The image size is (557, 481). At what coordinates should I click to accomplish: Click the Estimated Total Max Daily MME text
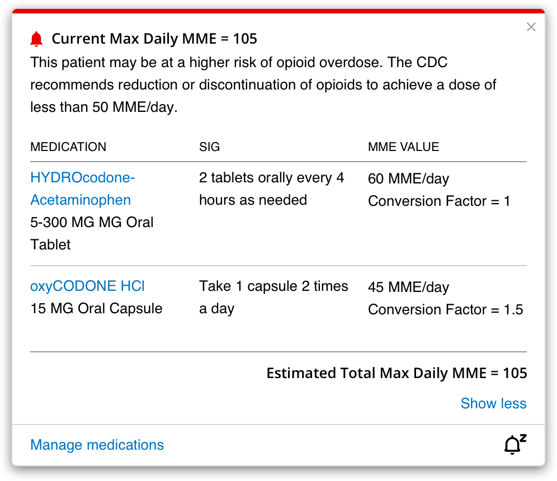point(397,374)
